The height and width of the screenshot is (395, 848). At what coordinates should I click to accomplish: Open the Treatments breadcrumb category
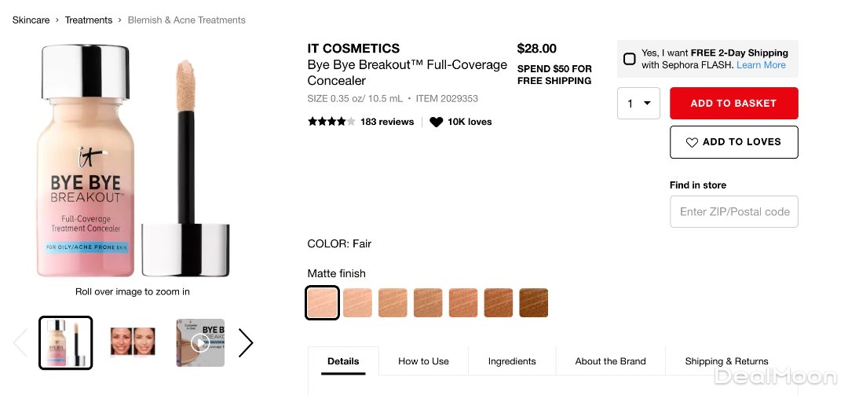coord(89,20)
